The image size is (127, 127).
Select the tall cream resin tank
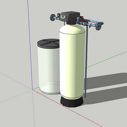pos(72,62)
